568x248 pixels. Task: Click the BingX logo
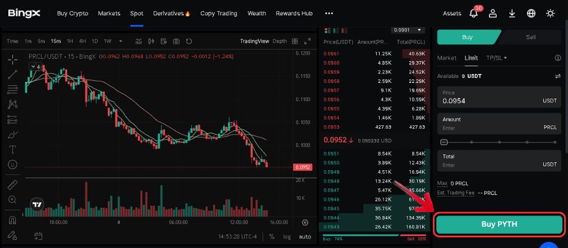24,13
